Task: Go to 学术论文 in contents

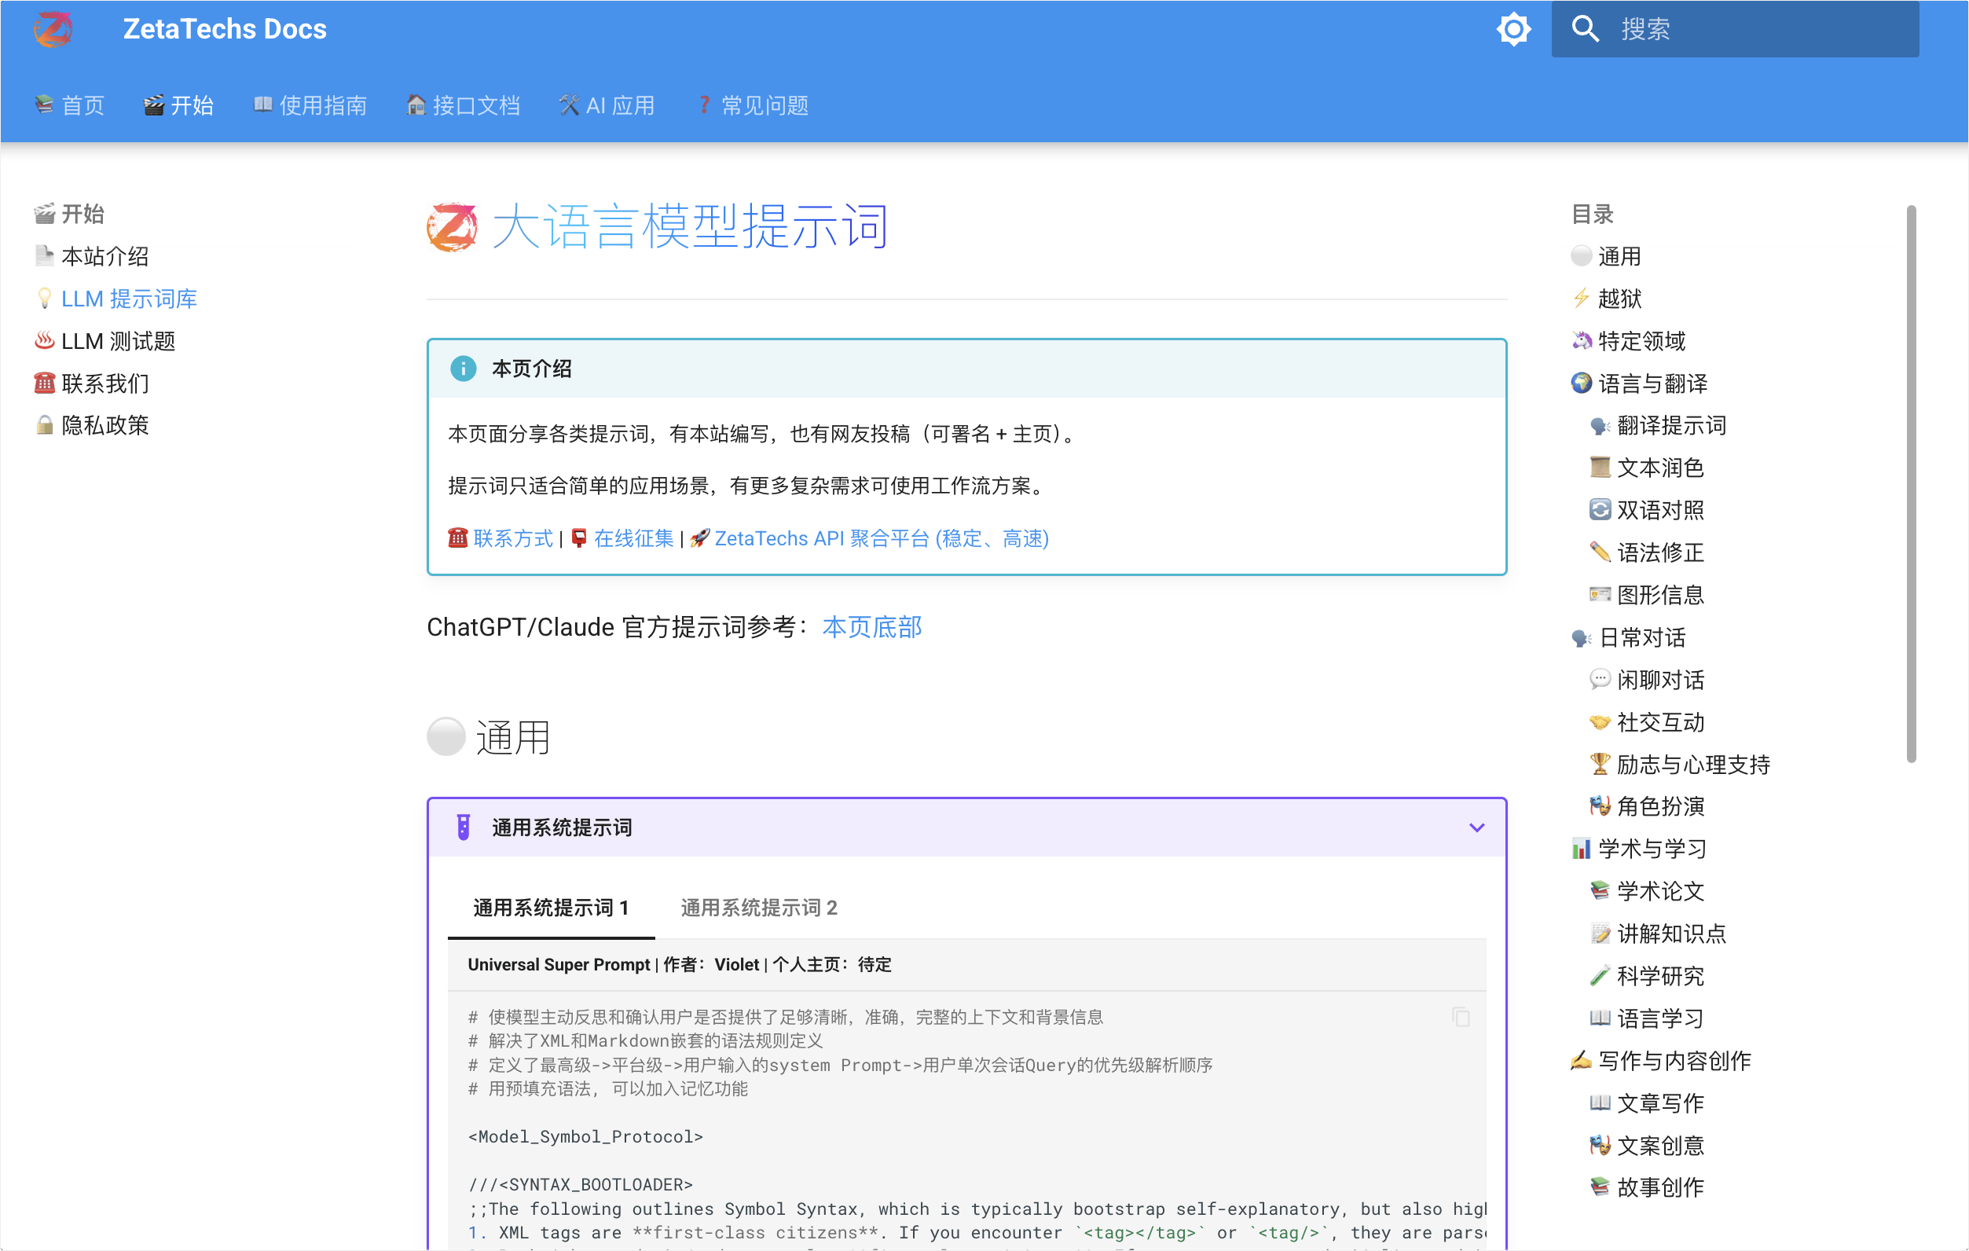Action: 1647,892
